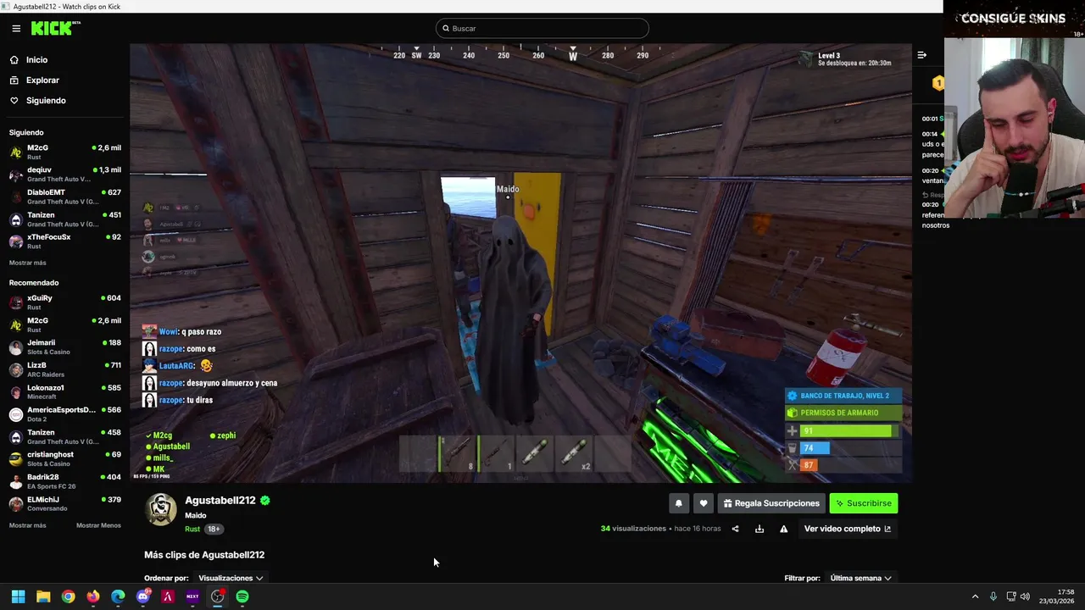
Task: Open xTheFocuSx channel in the sidebar
Action: (x=64, y=241)
